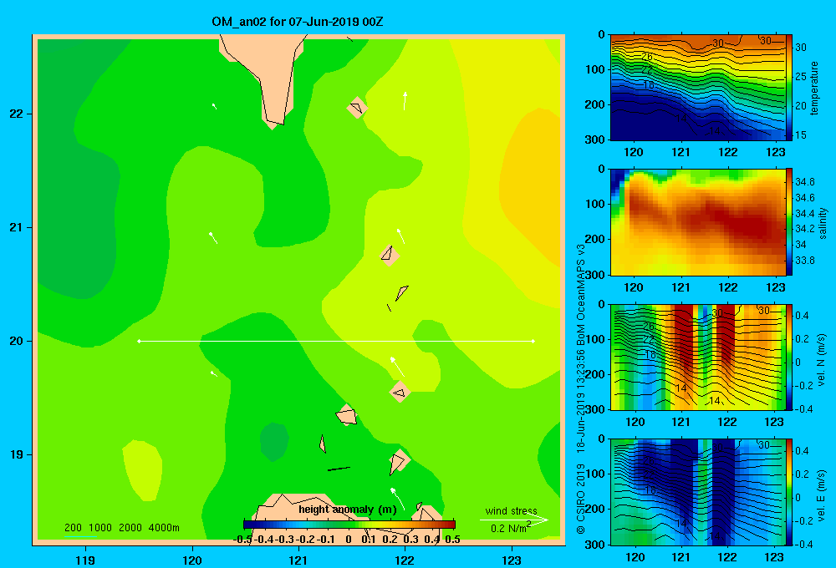Click the "height anomaly (m)" label
836x568 pixels.
pos(348,510)
